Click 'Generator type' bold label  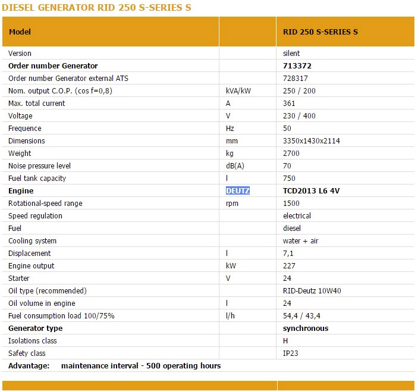(x=35, y=329)
